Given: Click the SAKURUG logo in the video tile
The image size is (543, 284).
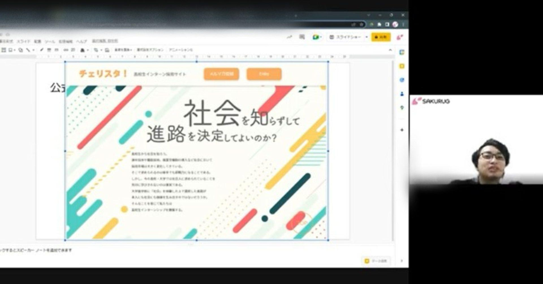Looking at the screenshot, I should point(431,101).
